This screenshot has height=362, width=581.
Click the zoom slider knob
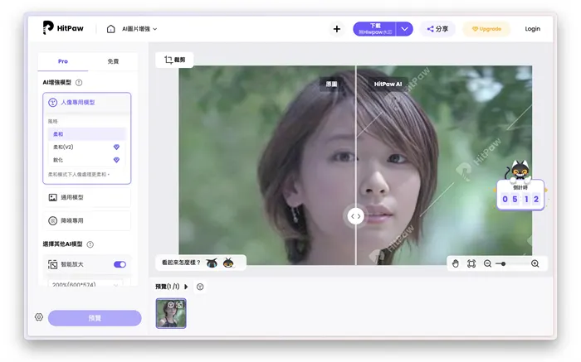coord(503,263)
